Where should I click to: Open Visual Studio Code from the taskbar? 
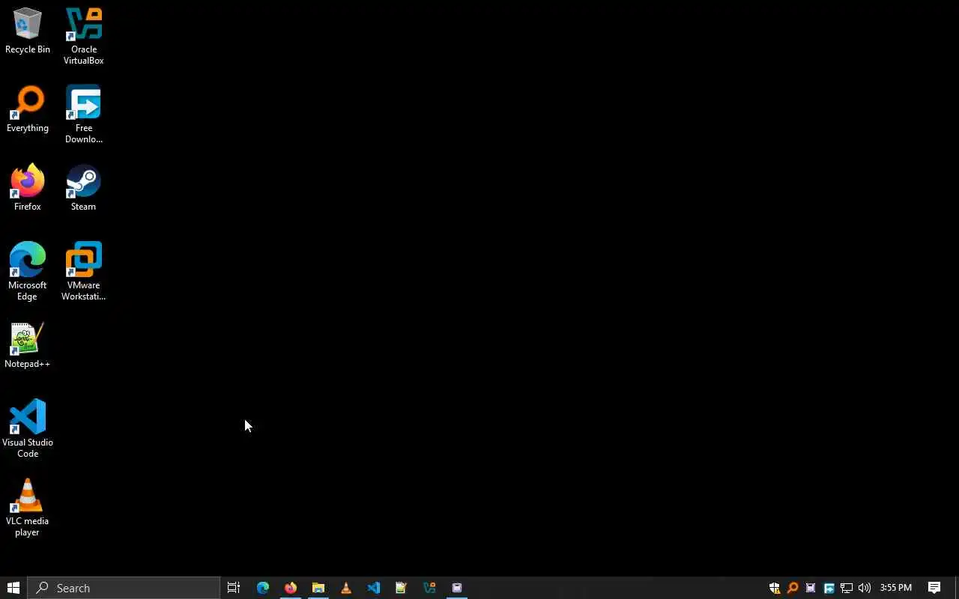pyautogui.click(x=374, y=588)
